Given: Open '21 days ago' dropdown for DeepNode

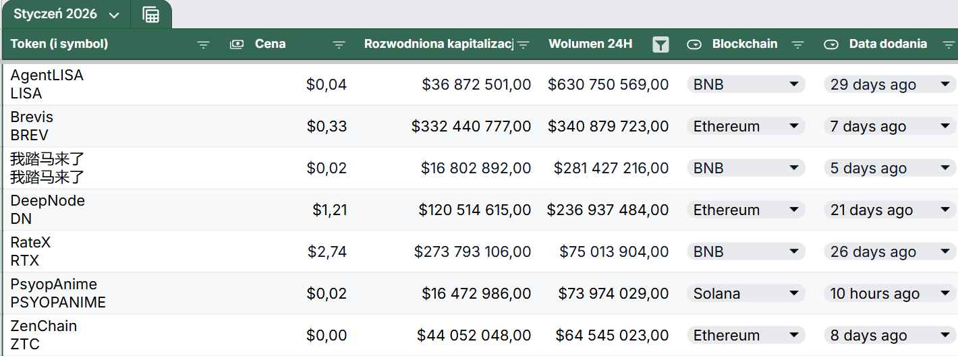Looking at the screenshot, I should 890,210.
